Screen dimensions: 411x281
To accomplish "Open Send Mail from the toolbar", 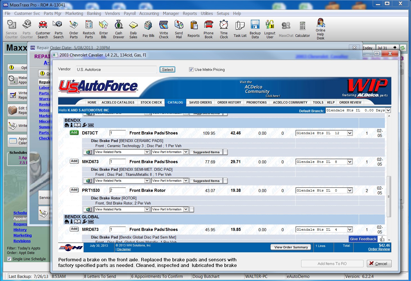I will pyautogui.click(x=179, y=29).
